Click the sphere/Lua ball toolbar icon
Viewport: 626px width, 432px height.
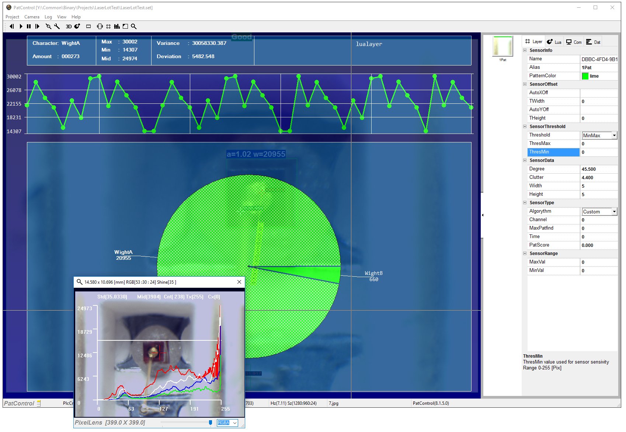click(77, 26)
